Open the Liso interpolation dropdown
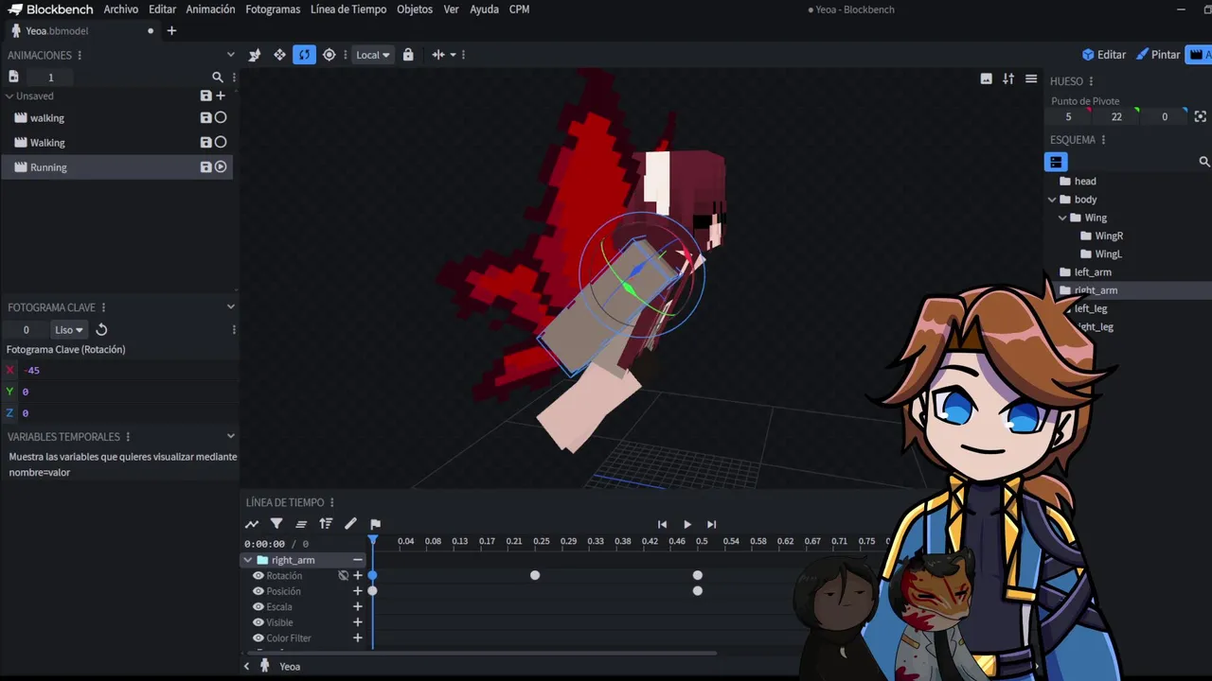 click(68, 330)
